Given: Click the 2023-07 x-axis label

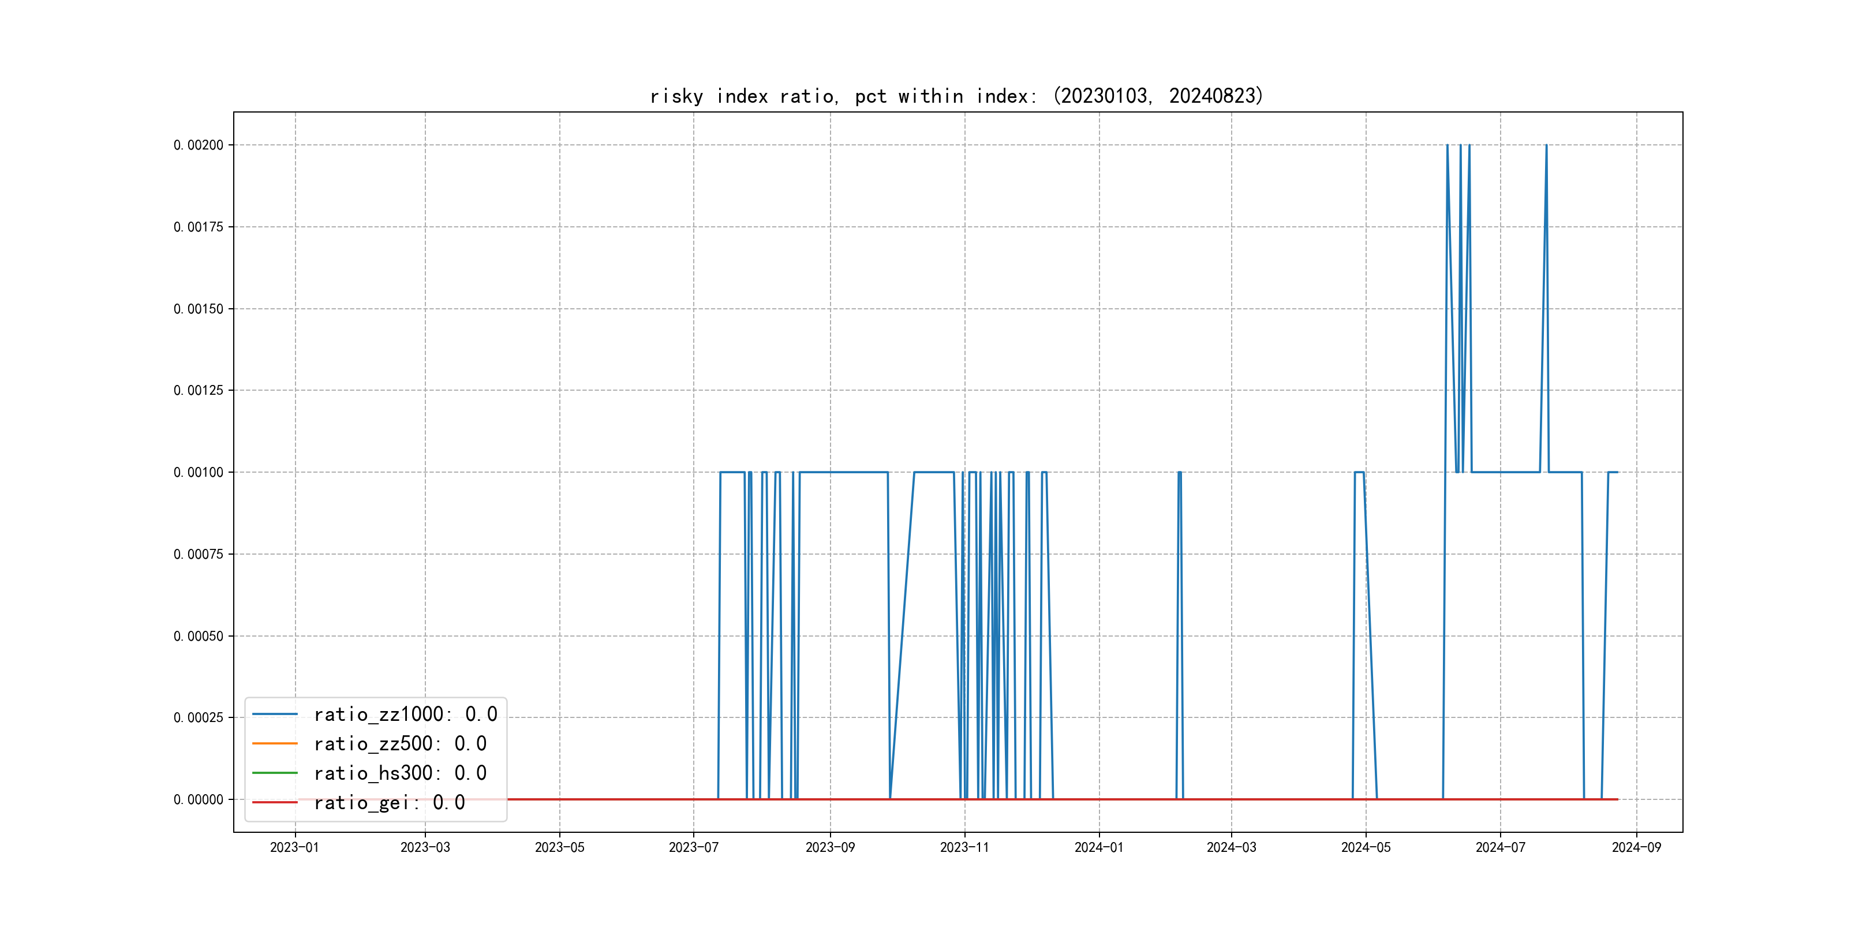Looking at the screenshot, I should [693, 847].
